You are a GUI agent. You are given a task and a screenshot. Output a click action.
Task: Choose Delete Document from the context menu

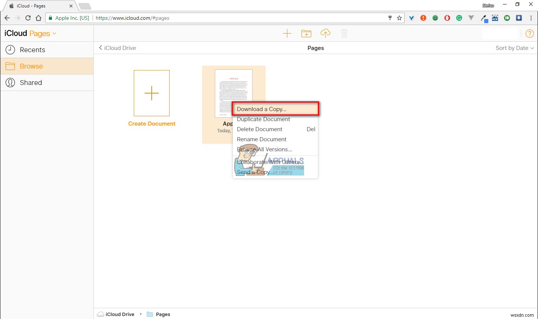click(275, 129)
